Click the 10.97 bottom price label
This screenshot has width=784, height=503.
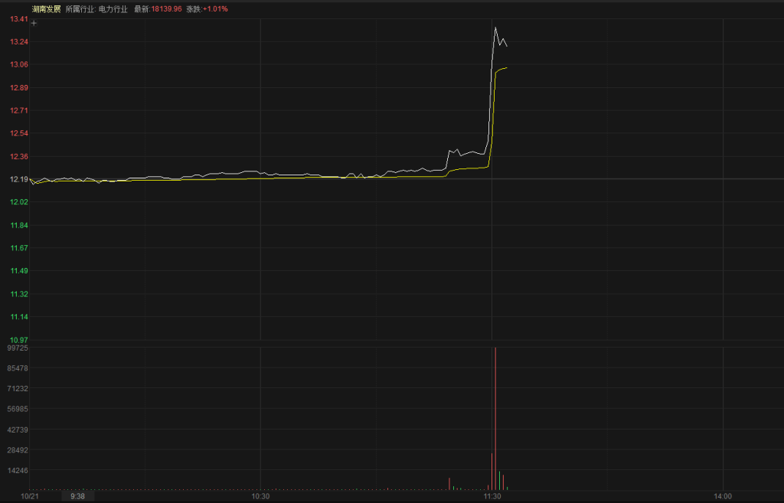click(x=19, y=339)
